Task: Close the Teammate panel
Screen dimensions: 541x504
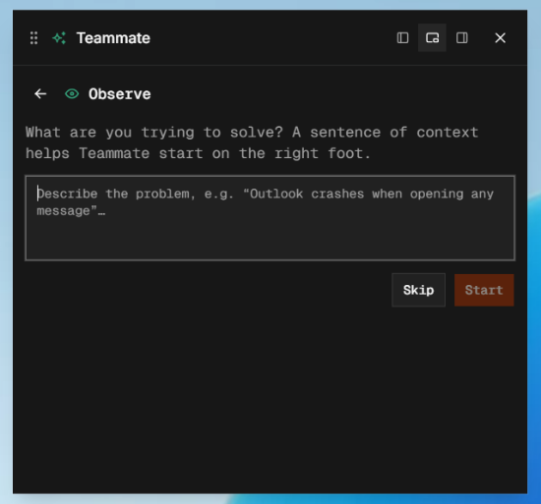Action: (500, 38)
